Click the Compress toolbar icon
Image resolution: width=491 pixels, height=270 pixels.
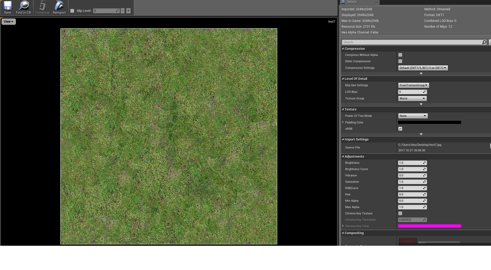click(x=42, y=6)
